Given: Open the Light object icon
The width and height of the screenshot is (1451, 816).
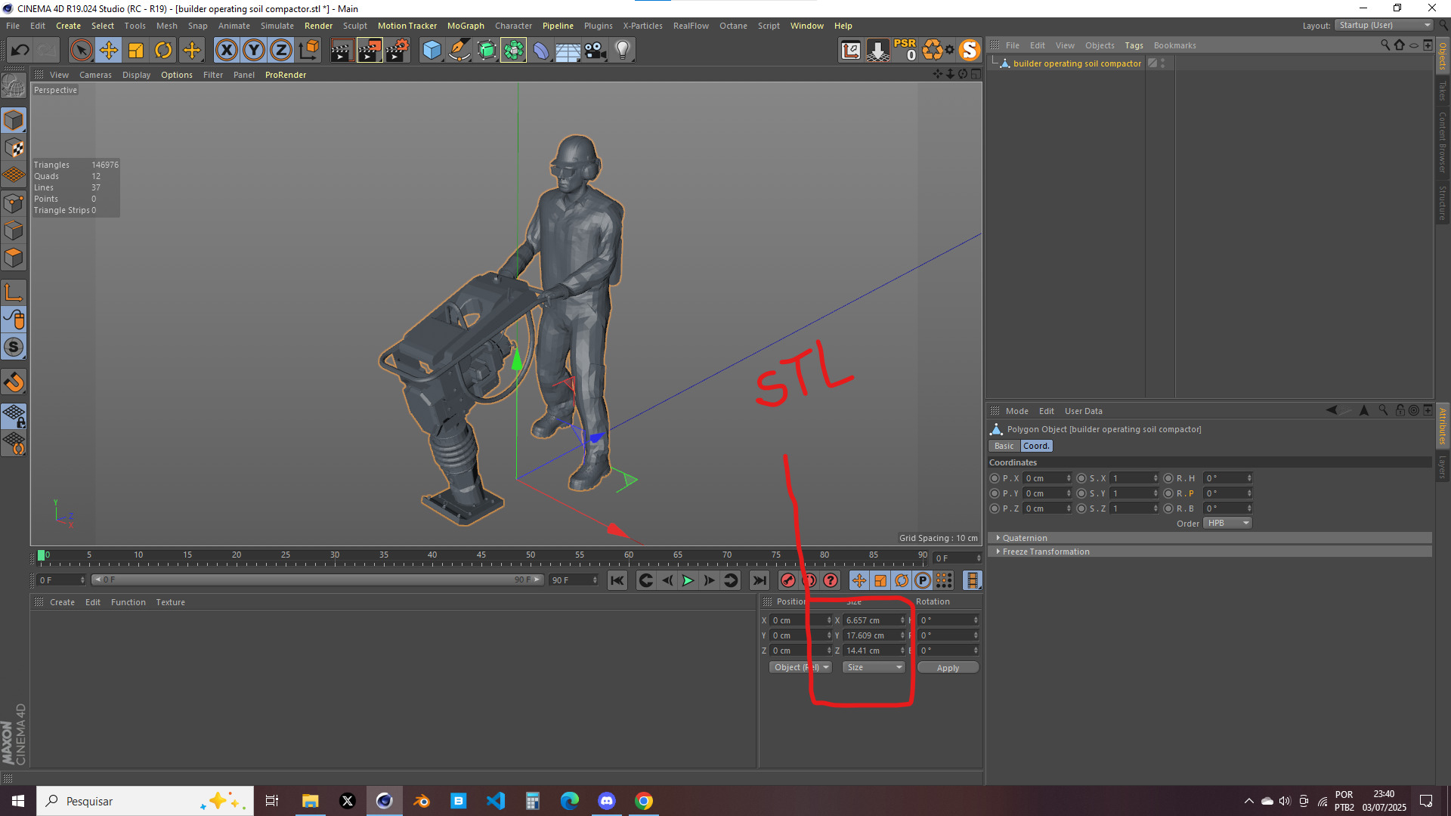Looking at the screenshot, I should click(623, 51).
